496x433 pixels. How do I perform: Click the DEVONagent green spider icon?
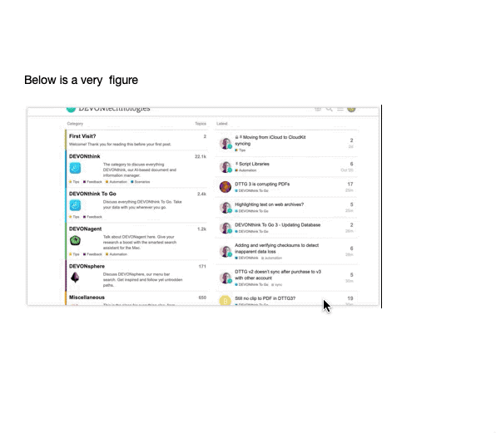tap(75, 240)
